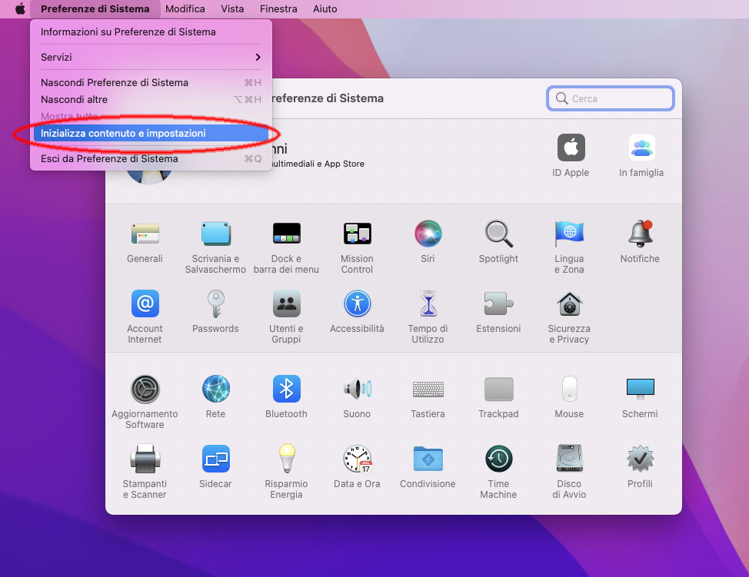Open Scrivania e Salvaschermo settings
The image size is (749, 577).
(x=215, y=234)
